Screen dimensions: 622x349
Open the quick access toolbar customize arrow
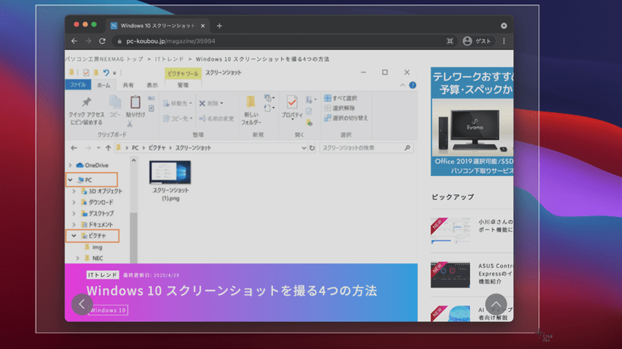coord(115,73)
